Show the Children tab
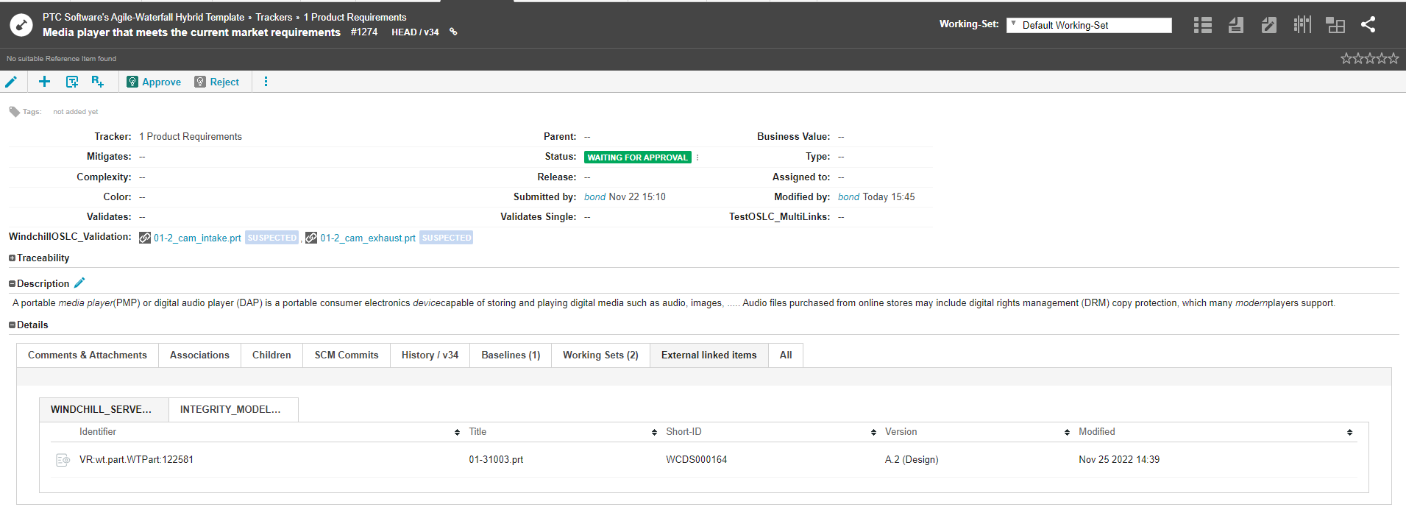The height and width of the screenshot is (510, 1406). coord(271,355)
